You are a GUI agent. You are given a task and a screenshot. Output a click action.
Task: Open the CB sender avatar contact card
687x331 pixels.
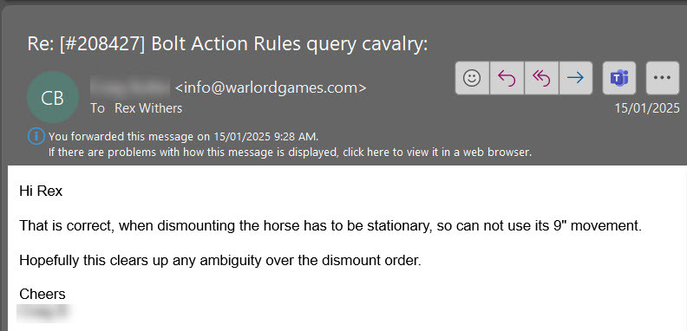pos(53,98)
